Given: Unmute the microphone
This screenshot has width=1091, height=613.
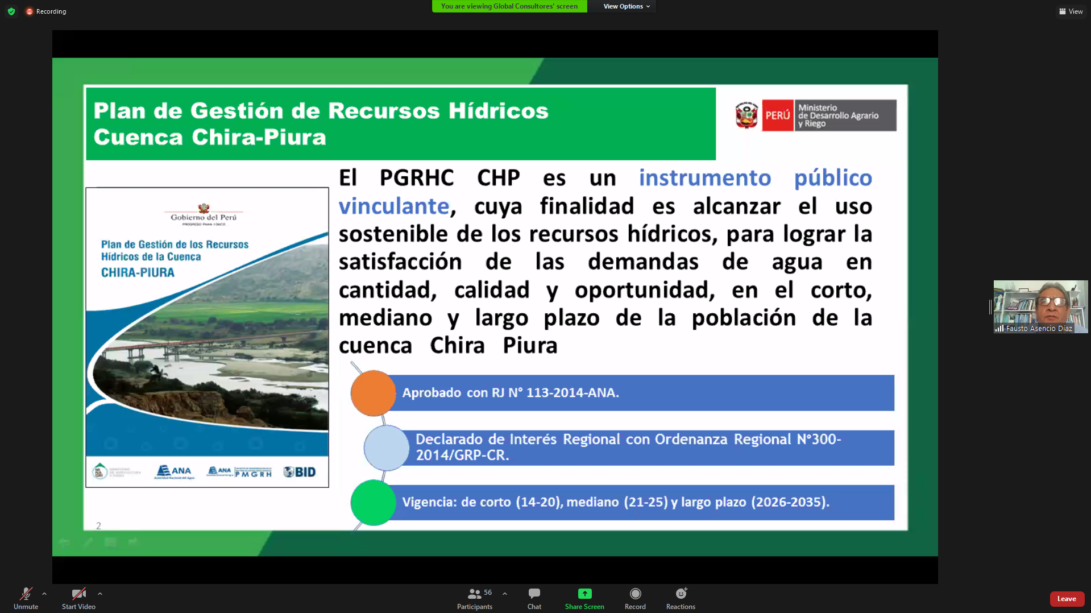Looking at the screenshot, I should [x=26, y=598].
